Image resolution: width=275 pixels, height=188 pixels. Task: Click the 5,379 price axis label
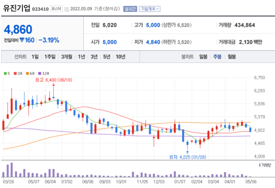click(x=259, y=117)
